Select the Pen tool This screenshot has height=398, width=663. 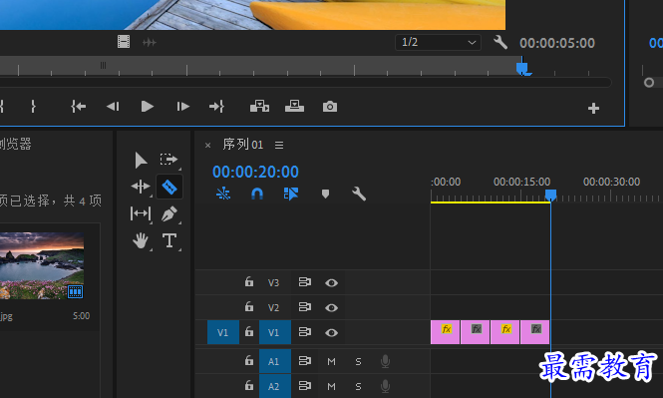[x=169, y=213]
